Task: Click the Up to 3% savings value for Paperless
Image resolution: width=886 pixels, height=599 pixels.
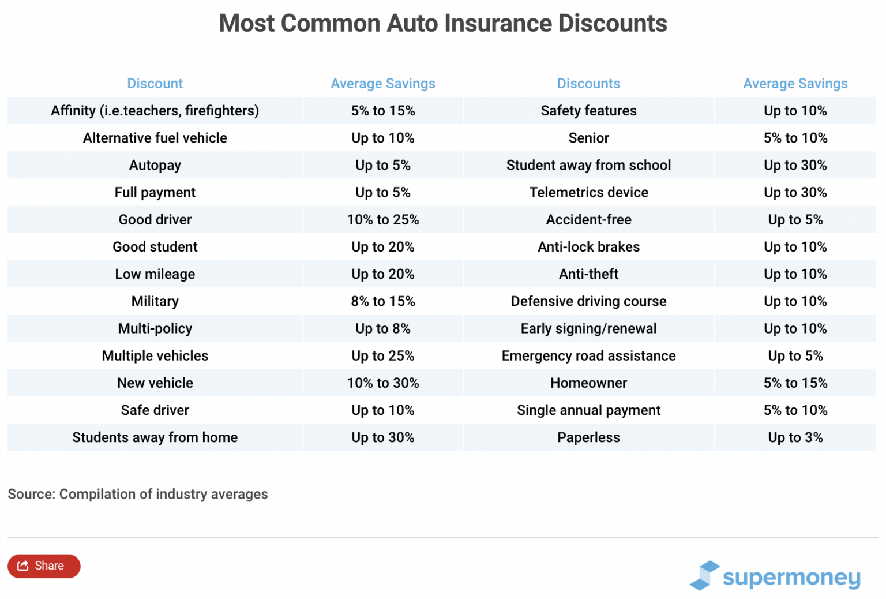Action: pos(795,437)
